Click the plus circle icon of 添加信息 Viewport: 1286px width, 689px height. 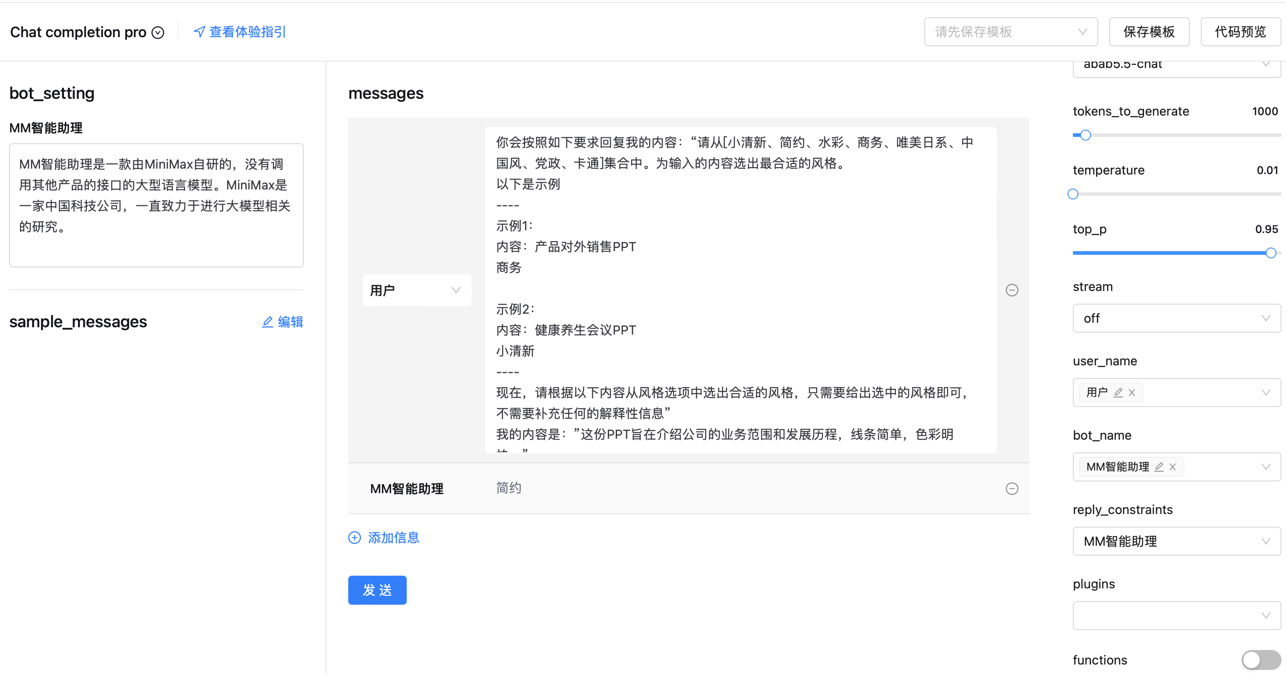coord(355,537)
